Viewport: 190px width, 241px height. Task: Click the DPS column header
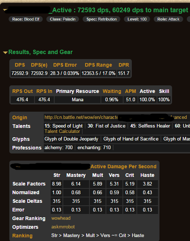[20, 65]
